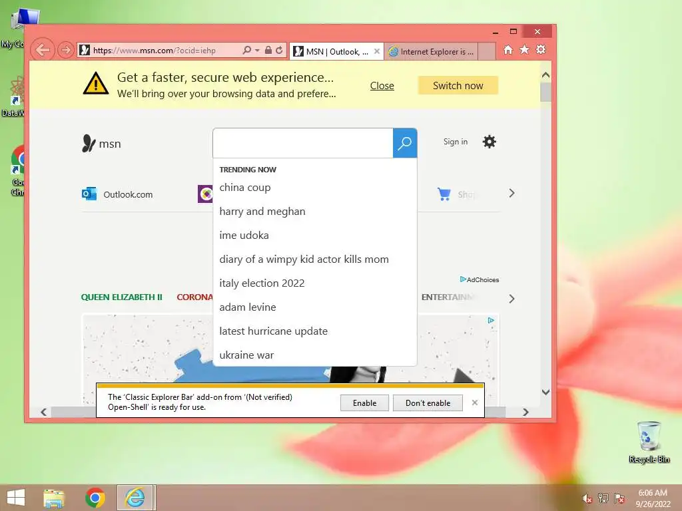
Task: Open MSN page settings gear
Action: coord(490,142)
